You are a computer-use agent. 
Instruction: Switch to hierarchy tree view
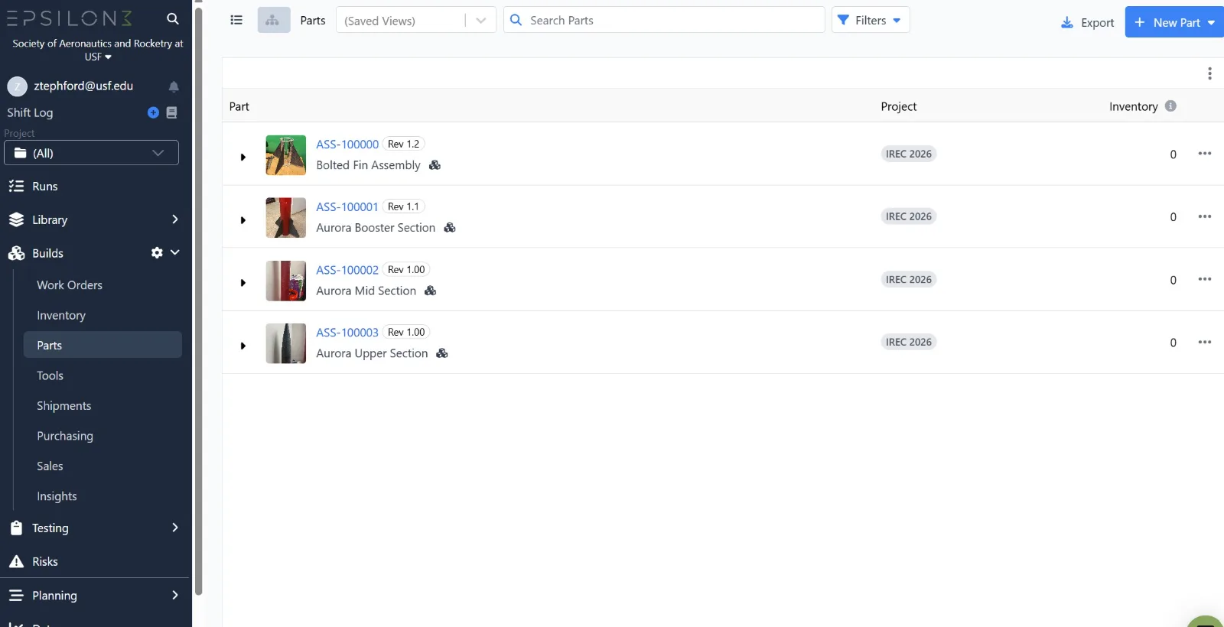coord(273,21)
